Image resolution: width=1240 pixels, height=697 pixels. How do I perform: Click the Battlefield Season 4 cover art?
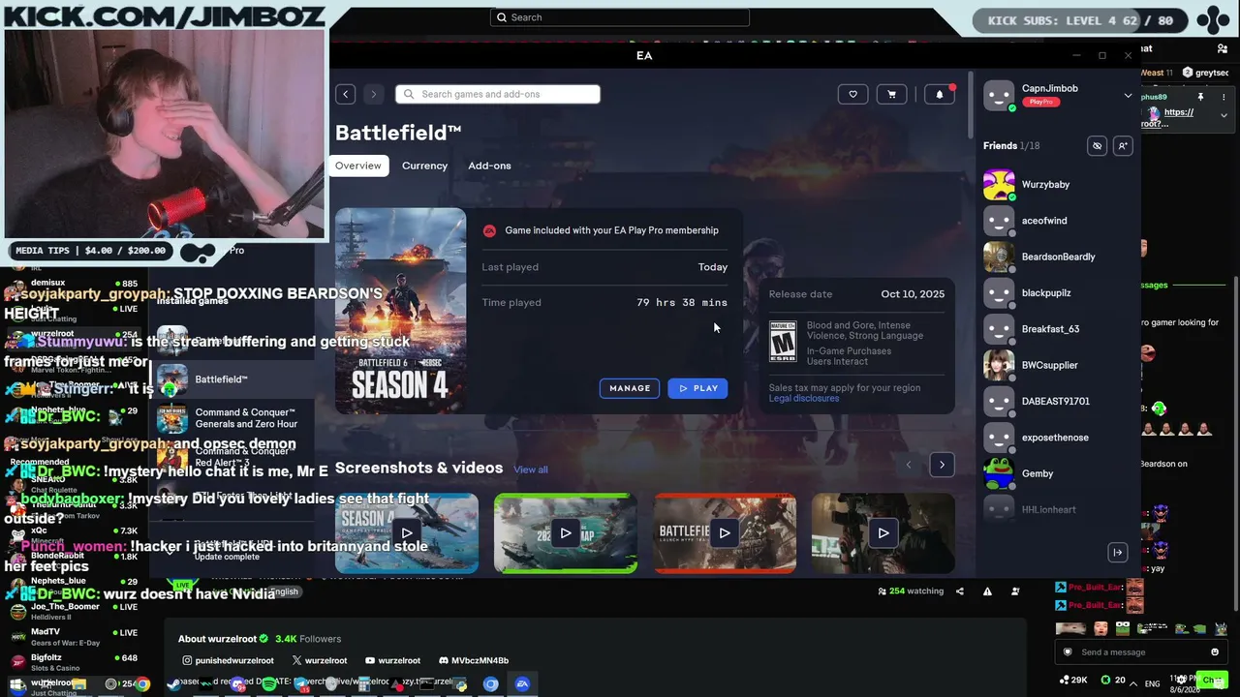400,311
